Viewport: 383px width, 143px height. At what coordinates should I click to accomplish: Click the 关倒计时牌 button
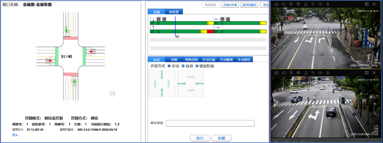tap(230, 5)
